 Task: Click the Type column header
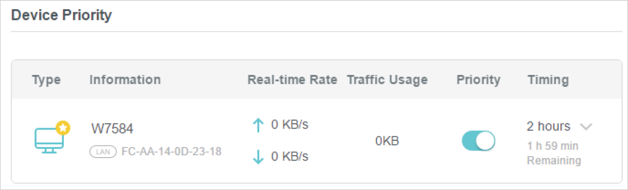coord(46,80)
